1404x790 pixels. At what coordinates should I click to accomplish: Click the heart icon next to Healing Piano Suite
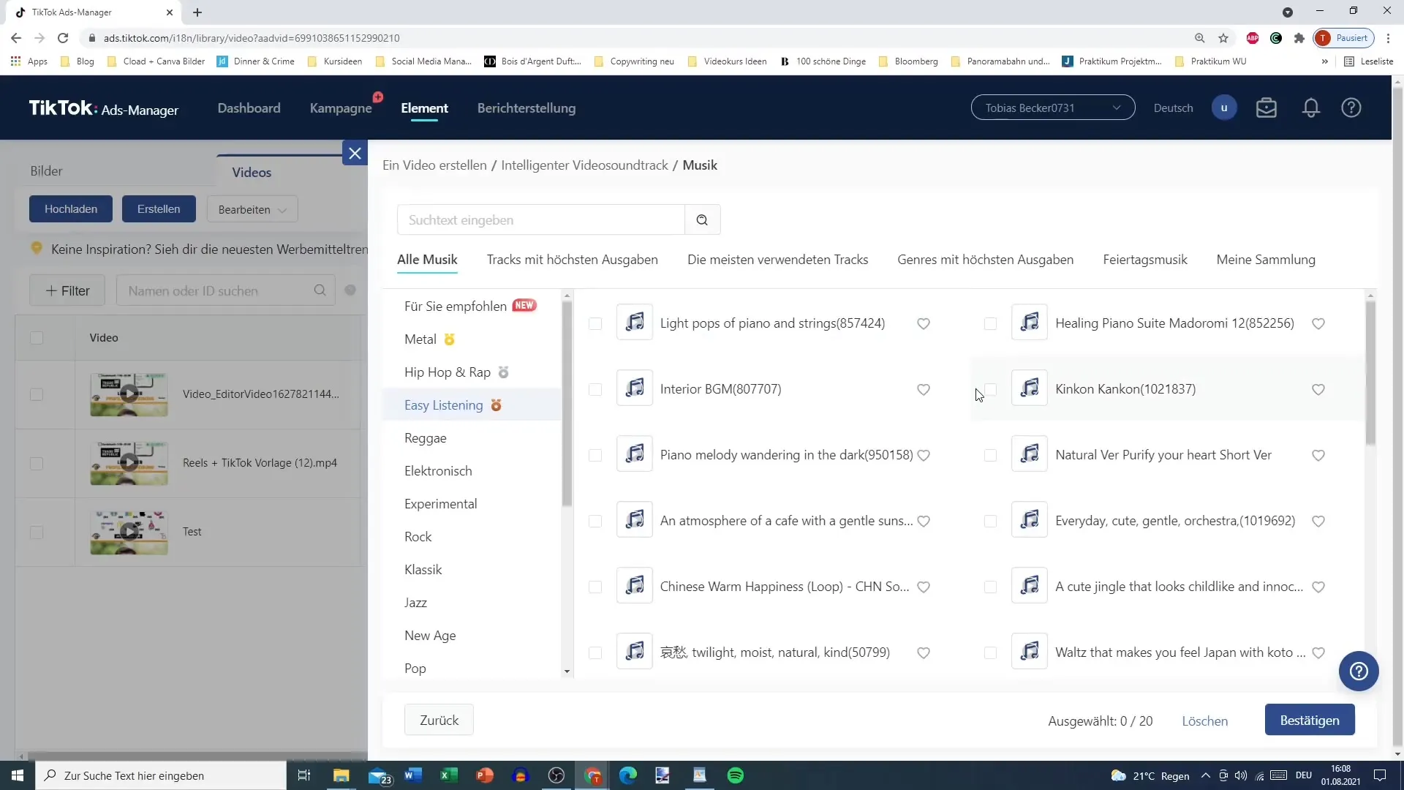coord(1321,323)
